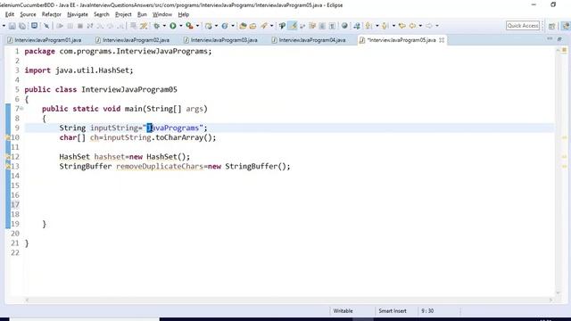Open the Help menu
The width and height of the screenshot is (571, 321).
click(184, 14)
